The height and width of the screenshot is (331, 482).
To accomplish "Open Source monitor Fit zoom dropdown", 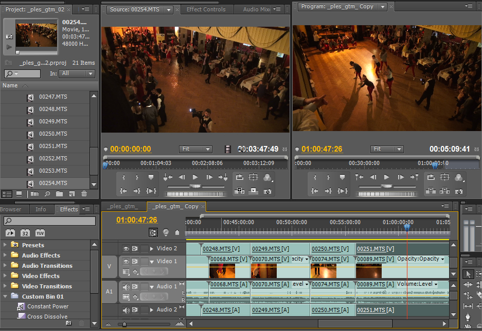I will [x=195, y=149].
